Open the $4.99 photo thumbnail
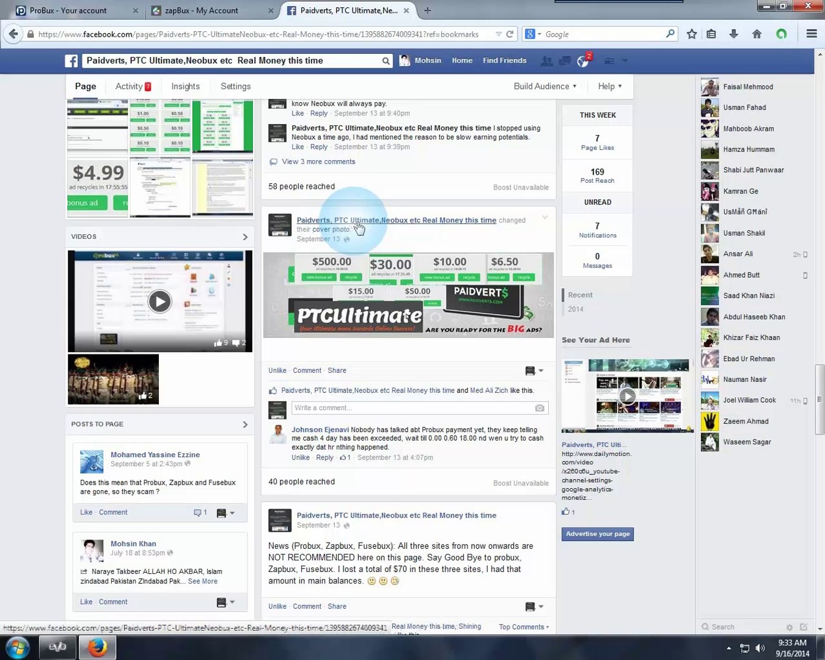The image size is (825, 660). (98, 186)
